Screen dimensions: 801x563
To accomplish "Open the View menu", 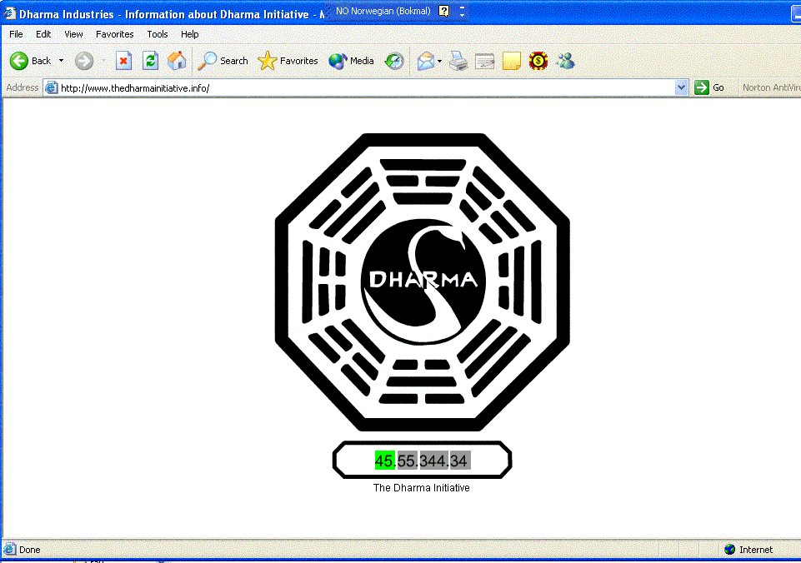I will [73, 34].
